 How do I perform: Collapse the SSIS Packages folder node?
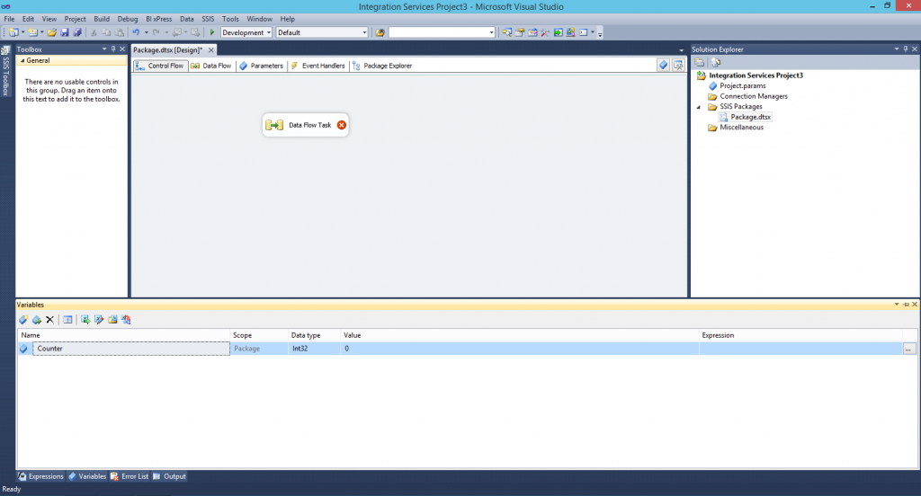pos(699,107)
